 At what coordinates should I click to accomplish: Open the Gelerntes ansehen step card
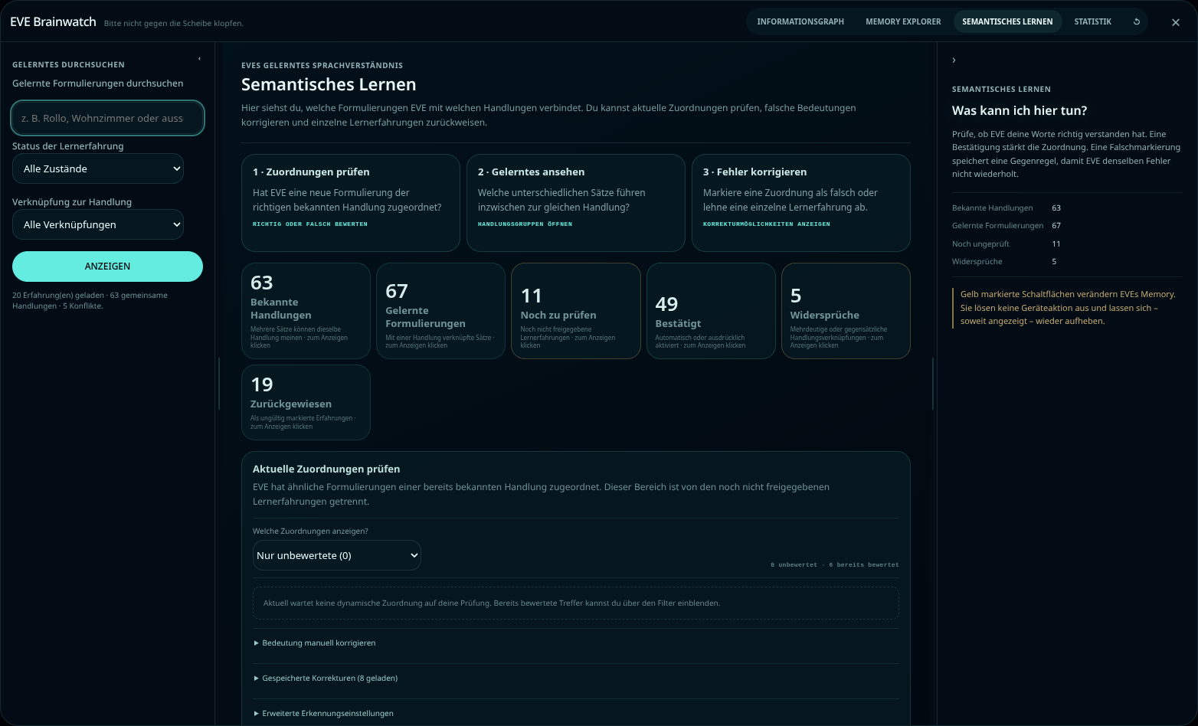(x=576, y=203)
